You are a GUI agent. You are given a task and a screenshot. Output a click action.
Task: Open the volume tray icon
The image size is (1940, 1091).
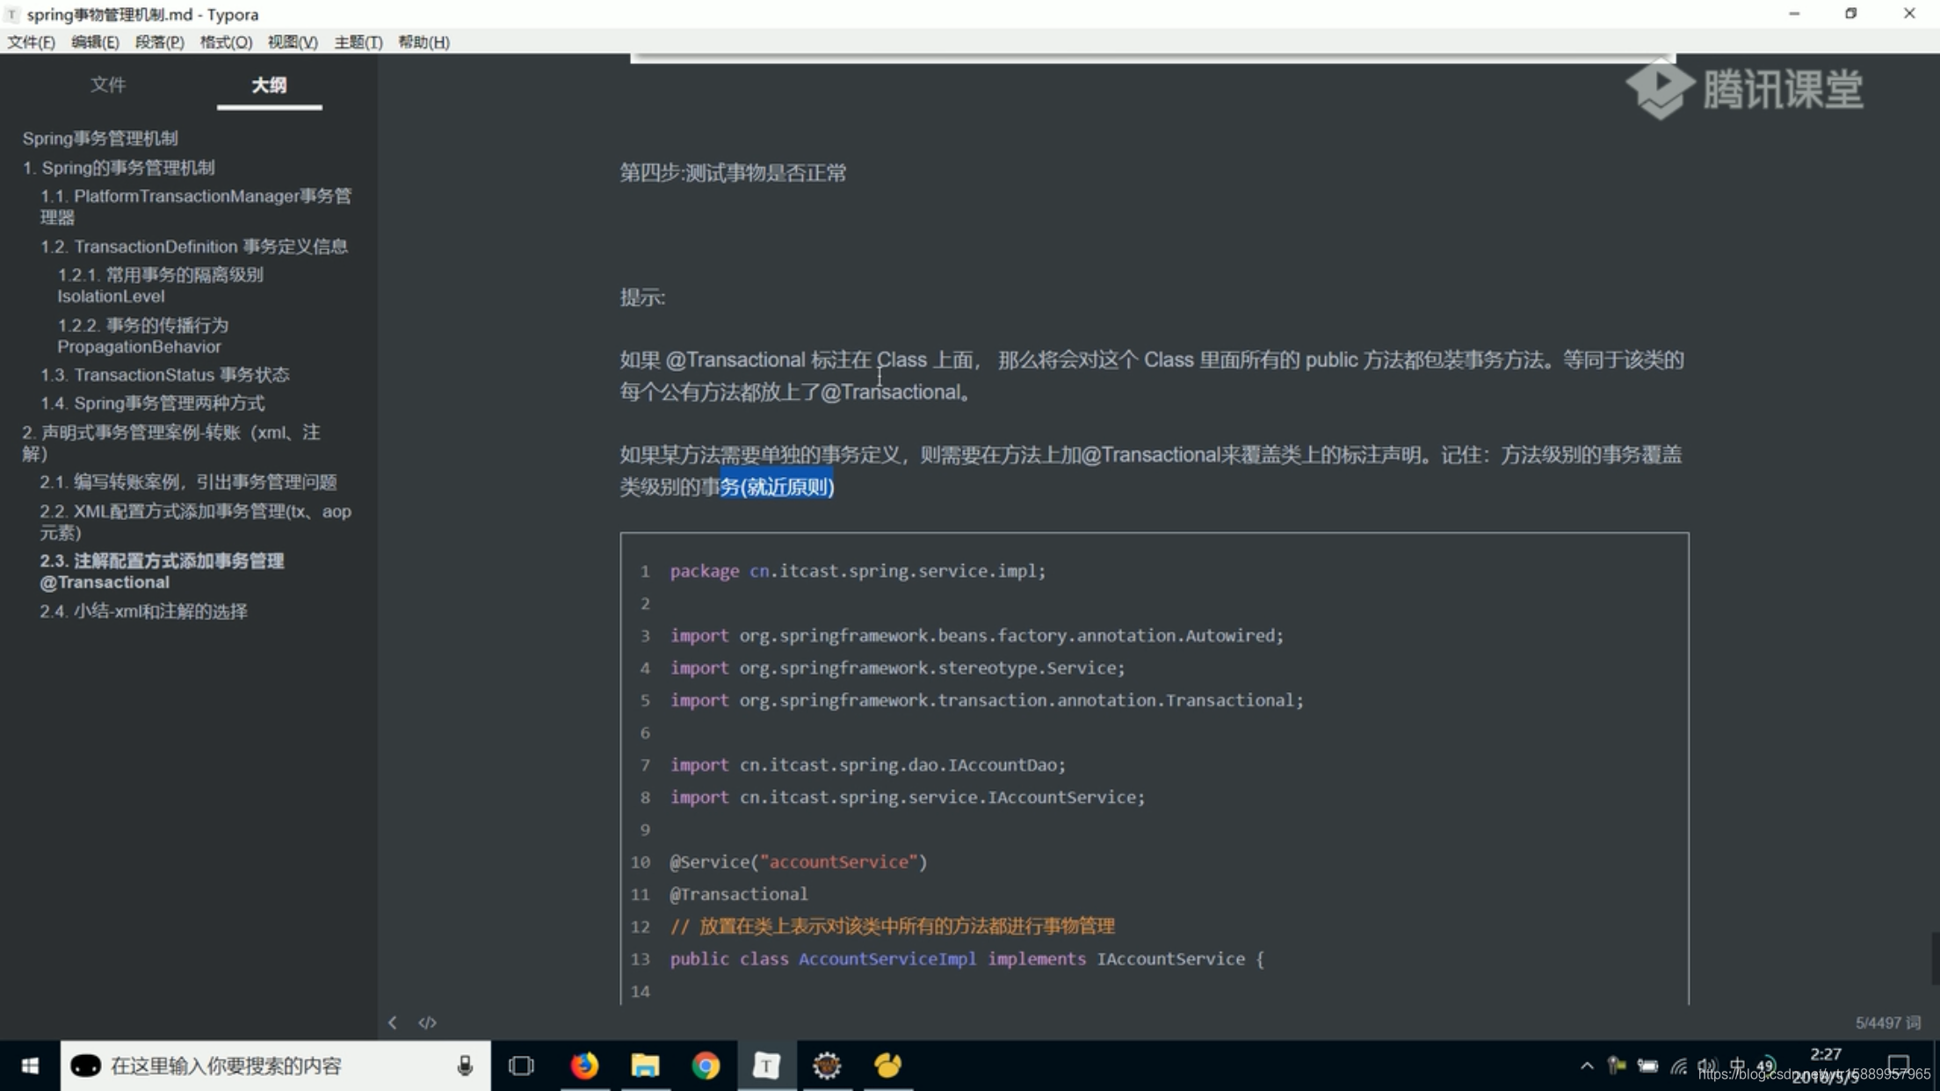[x=1707, y=1066]
